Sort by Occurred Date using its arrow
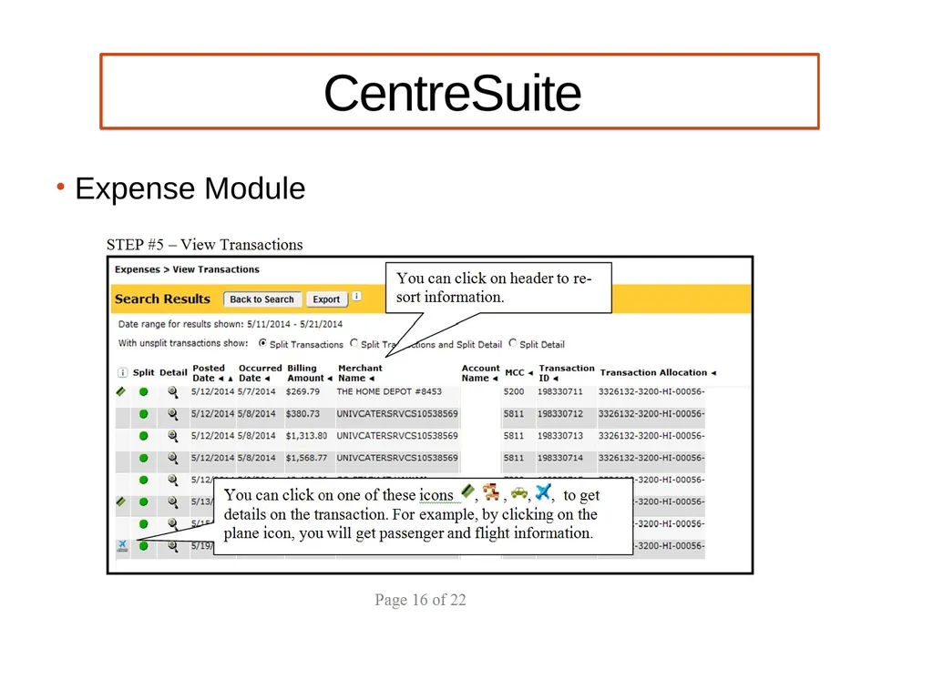The height and width of the screenshot is (699, 933). (267, 379)
